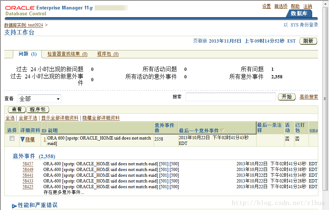Click the vertical scrollbar on the right edge
329x210 pixels.
tap(325, 99)
